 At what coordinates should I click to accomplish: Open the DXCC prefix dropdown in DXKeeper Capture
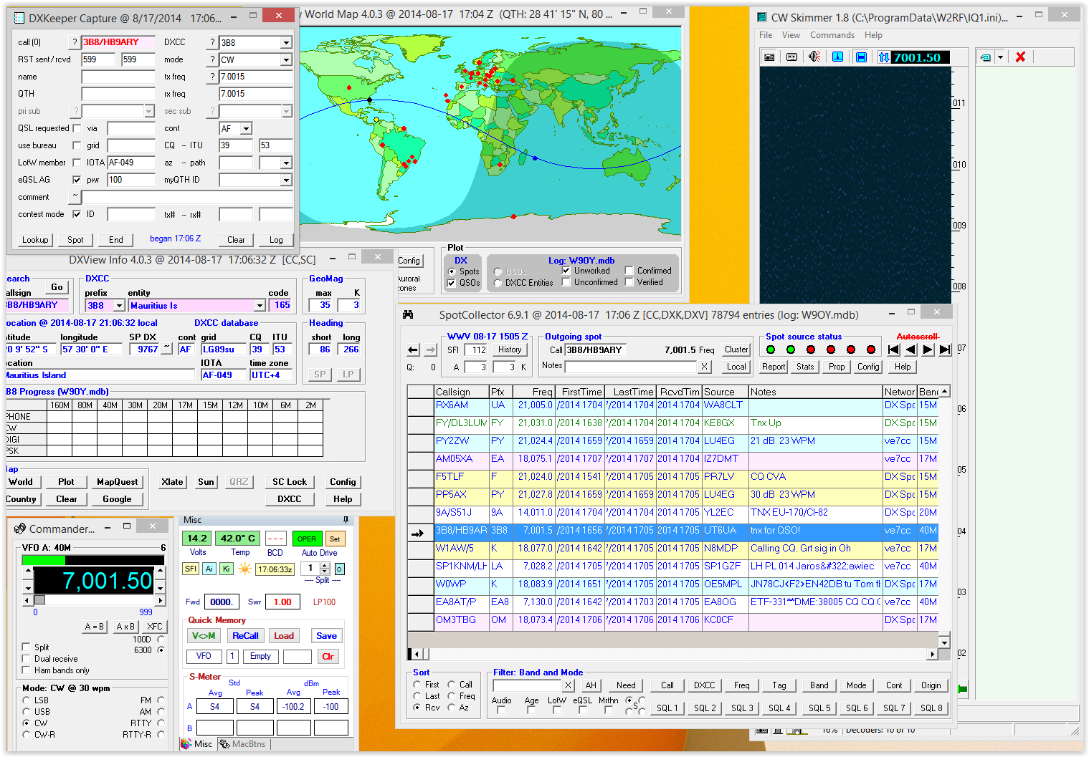pyautogui.click(x=286, y=42)
